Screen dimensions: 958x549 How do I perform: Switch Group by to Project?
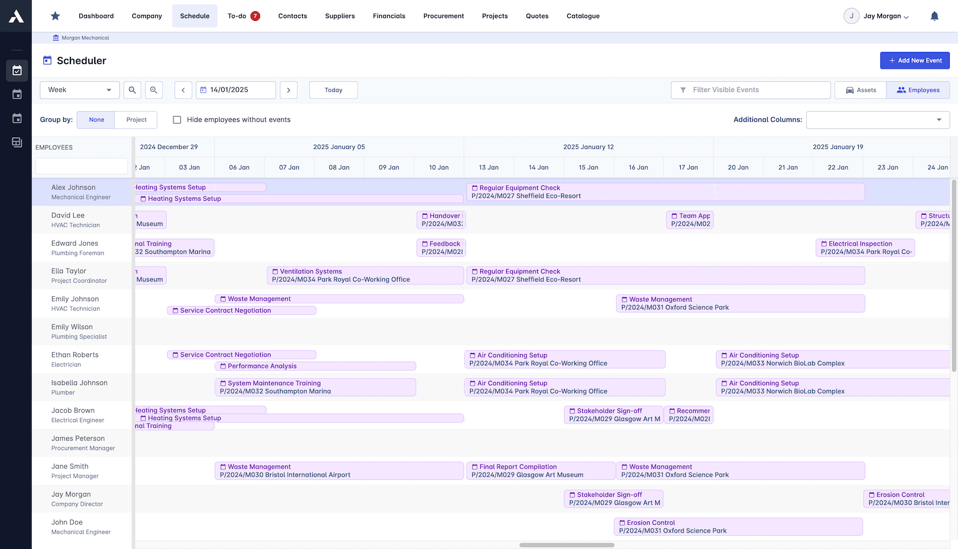pos(136,120)
